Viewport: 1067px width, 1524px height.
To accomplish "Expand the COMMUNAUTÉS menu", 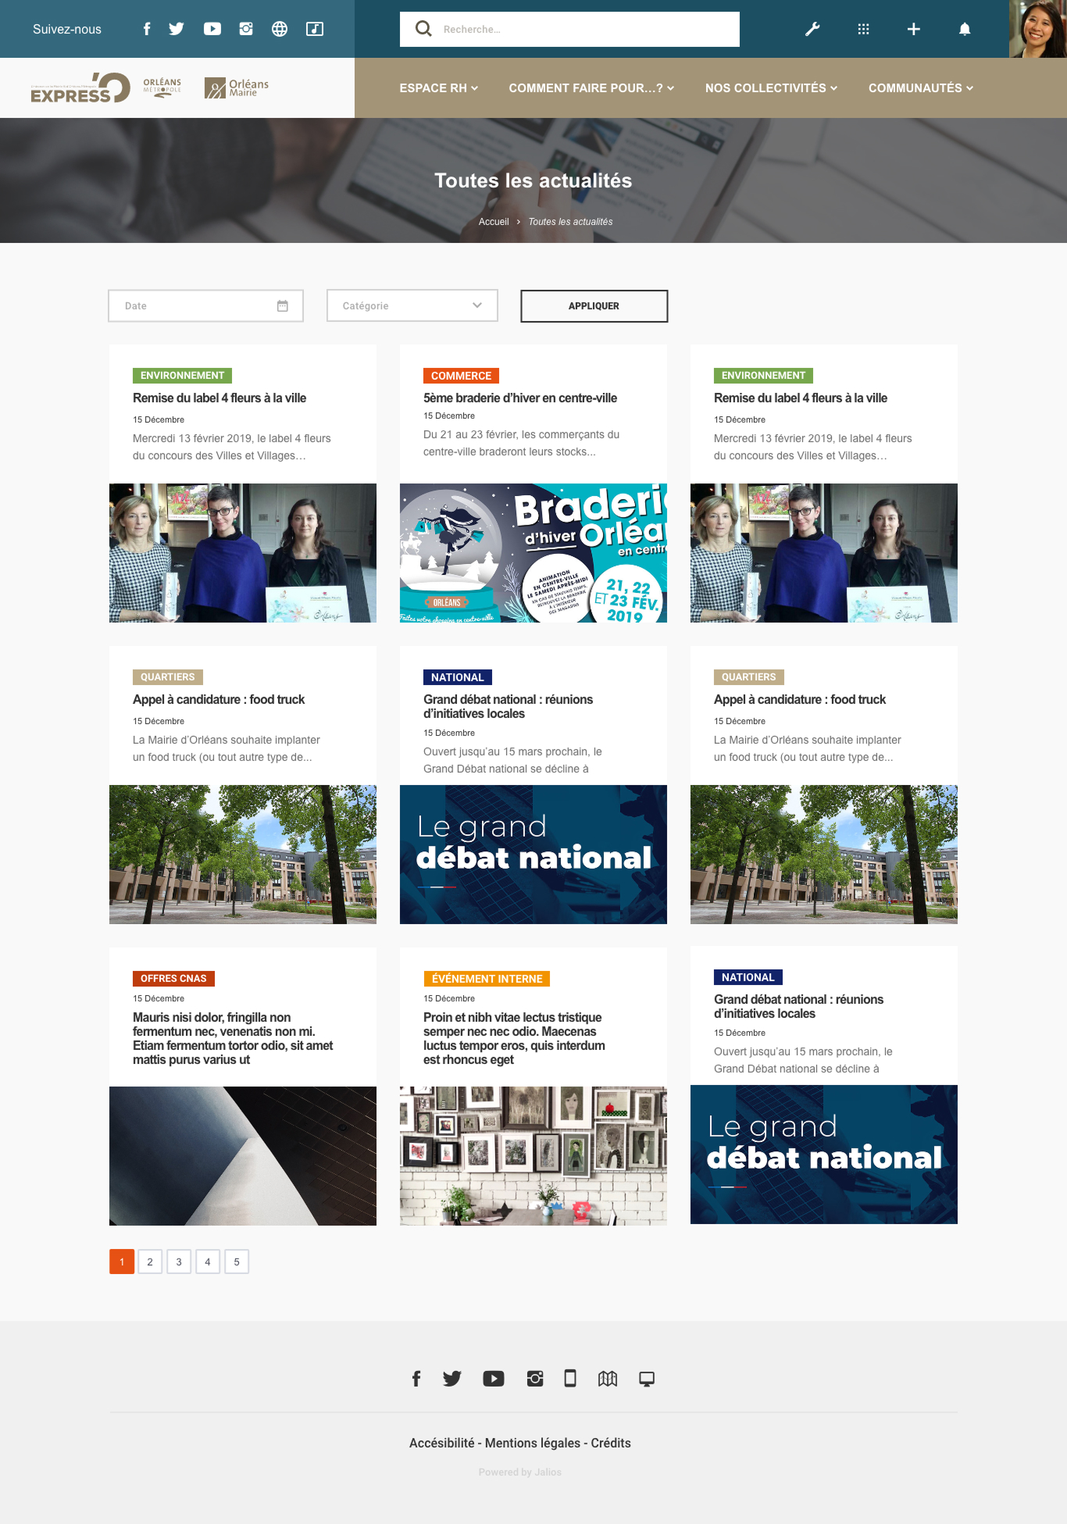I will (x=920, y=88).
